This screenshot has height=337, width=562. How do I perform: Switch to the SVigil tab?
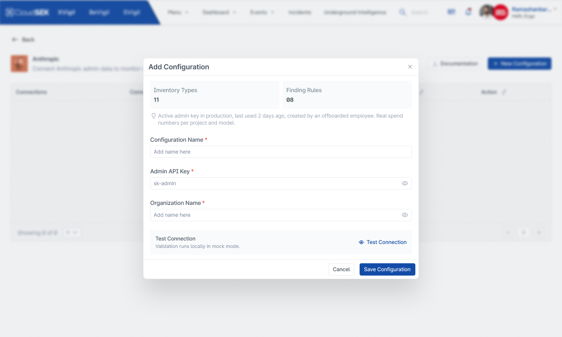pos(131,12)
